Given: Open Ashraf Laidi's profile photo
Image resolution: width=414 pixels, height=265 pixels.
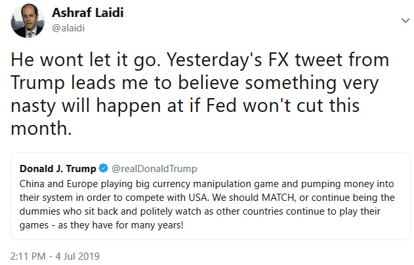Looking at the screenshot, I should click(x=27, y=22).
